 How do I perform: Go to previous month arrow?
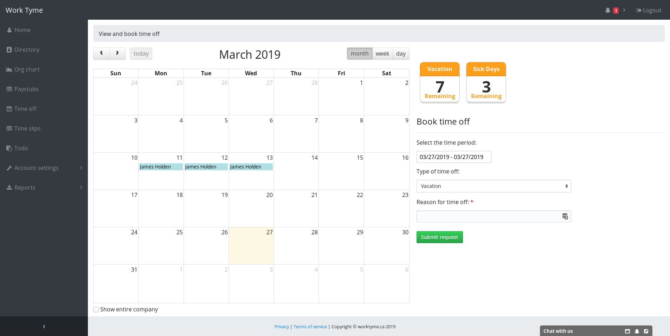pos(101,53)
